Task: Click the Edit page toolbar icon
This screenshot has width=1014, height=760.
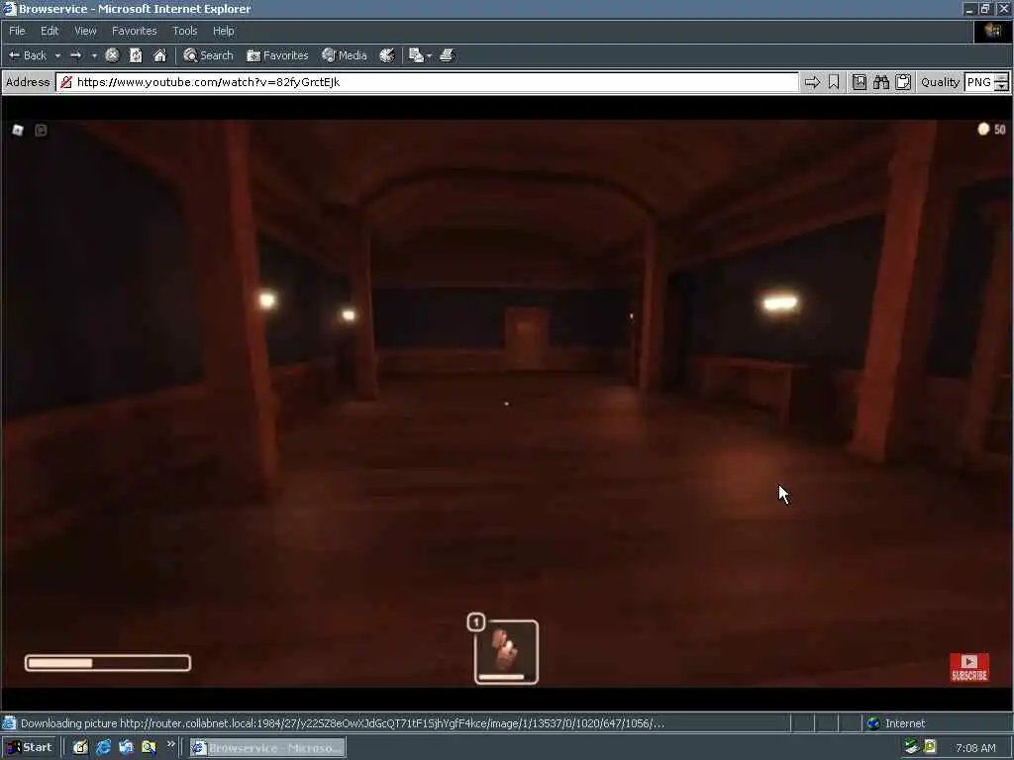Action: point(416,55)
